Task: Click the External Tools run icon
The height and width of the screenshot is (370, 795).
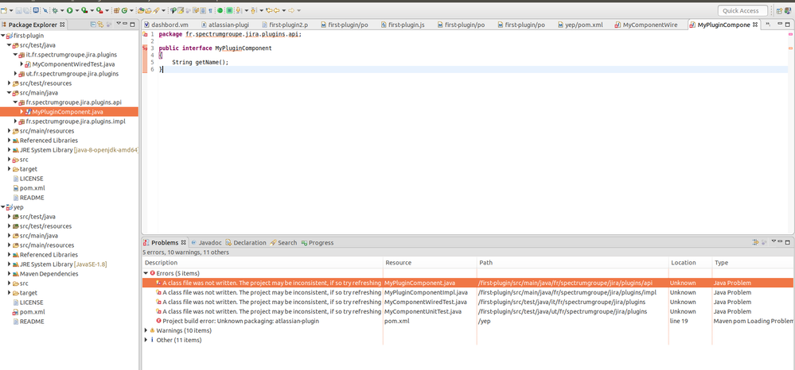Action: point(99,10)
